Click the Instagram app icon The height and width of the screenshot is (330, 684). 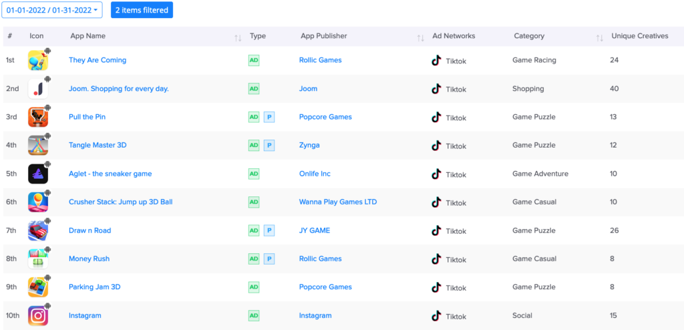point(38,315)
